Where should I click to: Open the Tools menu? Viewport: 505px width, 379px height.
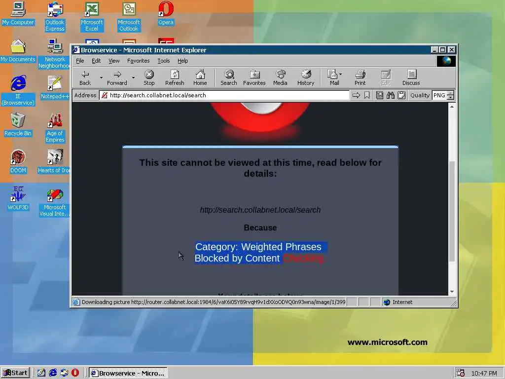coord(163,61)
